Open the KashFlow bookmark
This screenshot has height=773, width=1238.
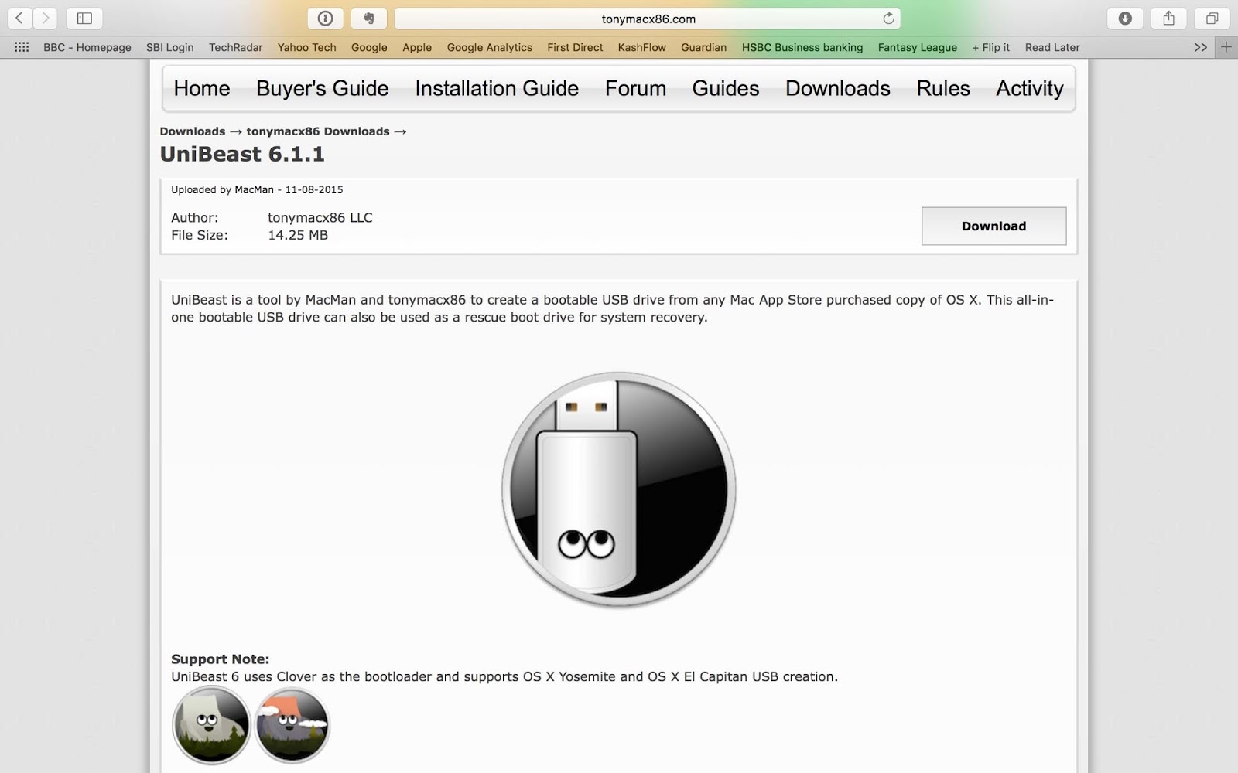[x=642, y=47]
